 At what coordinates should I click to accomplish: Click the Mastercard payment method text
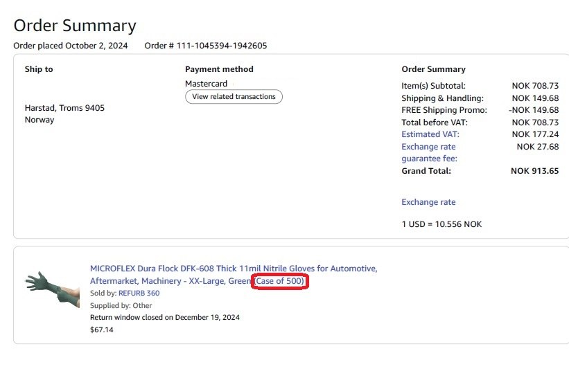[206, 84]
